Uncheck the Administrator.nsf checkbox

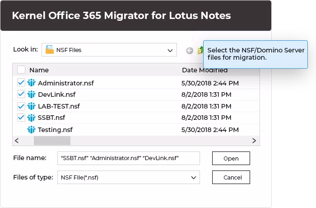[x=21, y=83]
